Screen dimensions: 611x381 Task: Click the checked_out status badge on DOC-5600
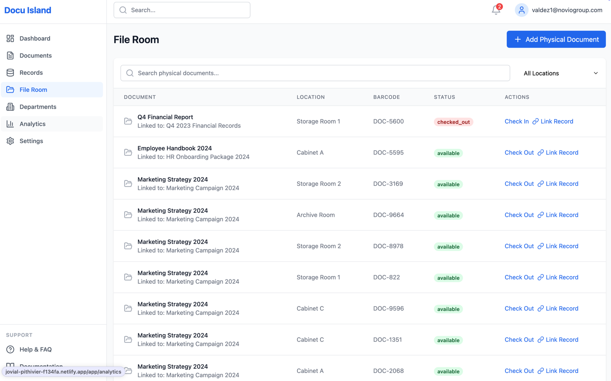453,122
